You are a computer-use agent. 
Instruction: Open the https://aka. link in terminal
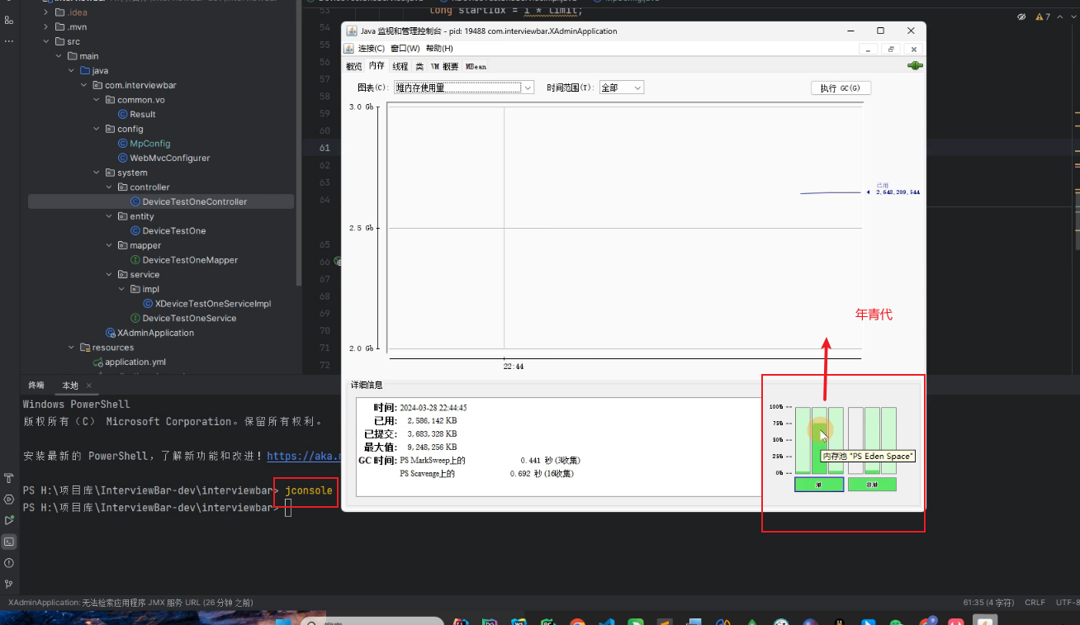coord(304,456)
